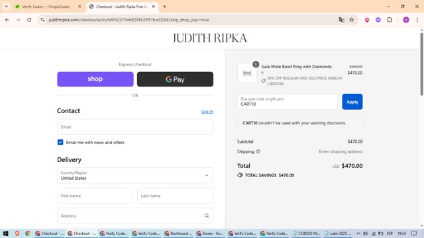Click the address search magnifier icon

pyautogui.click(x=207, y=216)
